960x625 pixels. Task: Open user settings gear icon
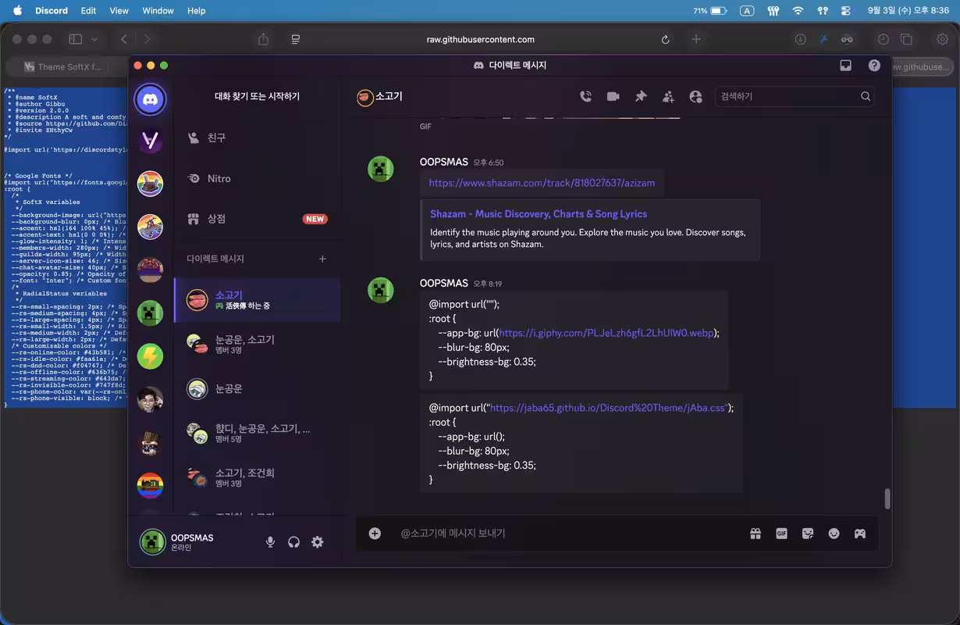pos(318,541)
